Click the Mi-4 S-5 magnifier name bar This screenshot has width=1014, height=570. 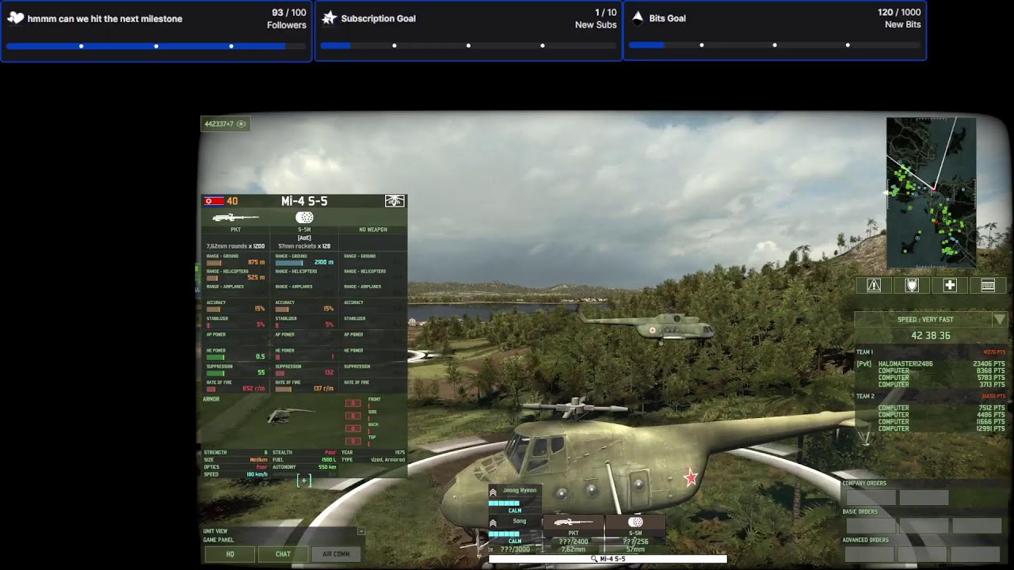pos(608,559)
